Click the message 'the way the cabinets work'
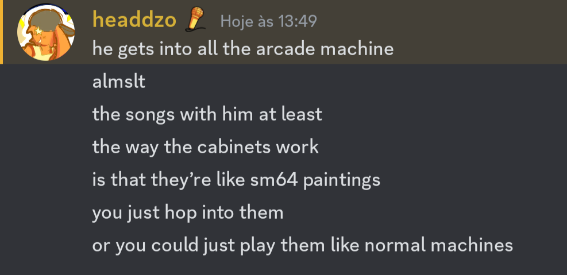 (x=206, y=147)
